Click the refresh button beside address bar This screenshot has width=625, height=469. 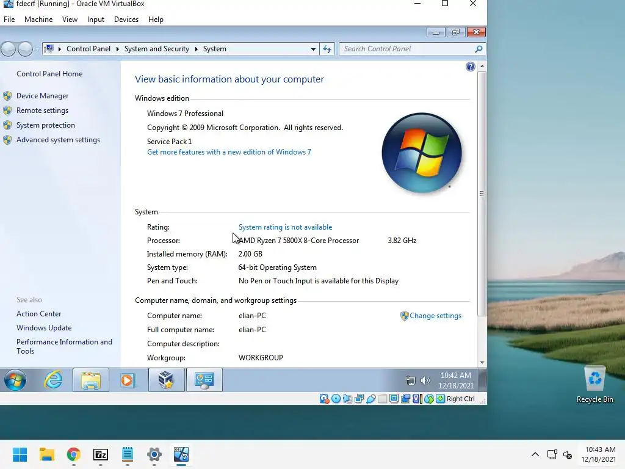[327, 49]
